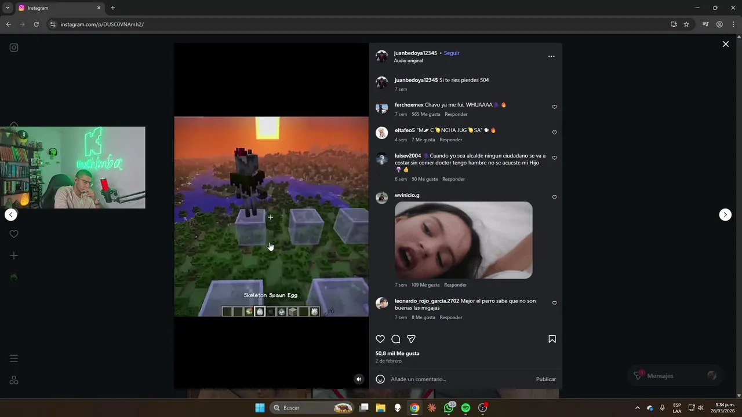Open Chrome's three-dot menu

(733, 24)
